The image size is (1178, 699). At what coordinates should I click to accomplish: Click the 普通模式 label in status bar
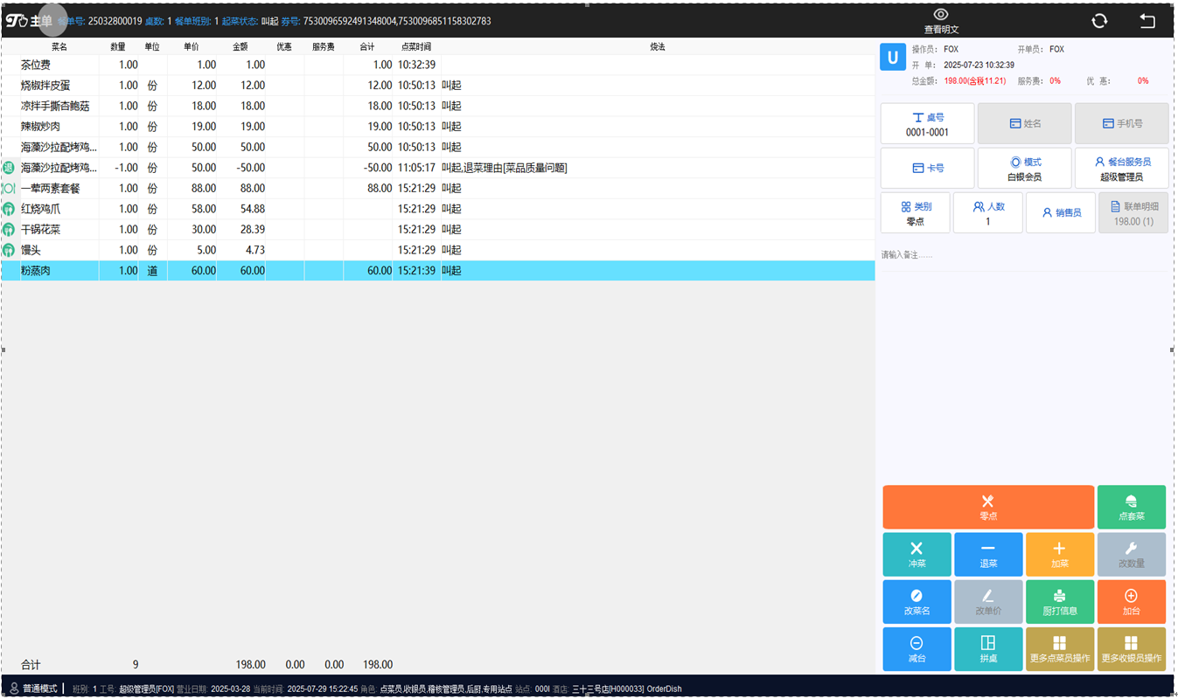pos(39,689)
